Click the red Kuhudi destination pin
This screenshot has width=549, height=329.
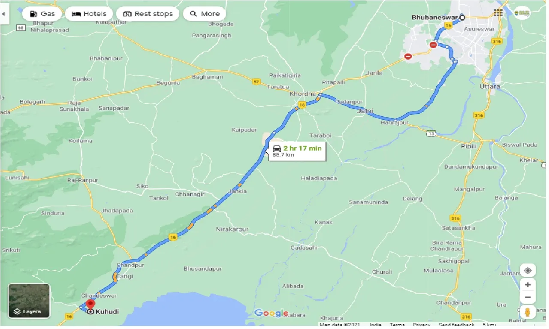(x=90, y=304)
